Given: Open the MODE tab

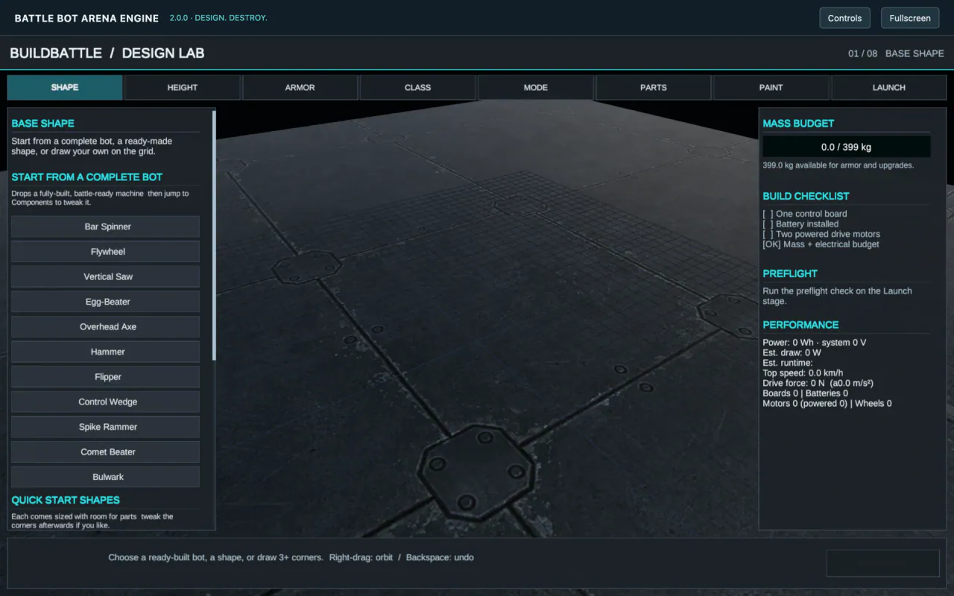Looking at the screenshot, I should pos(536,87).
